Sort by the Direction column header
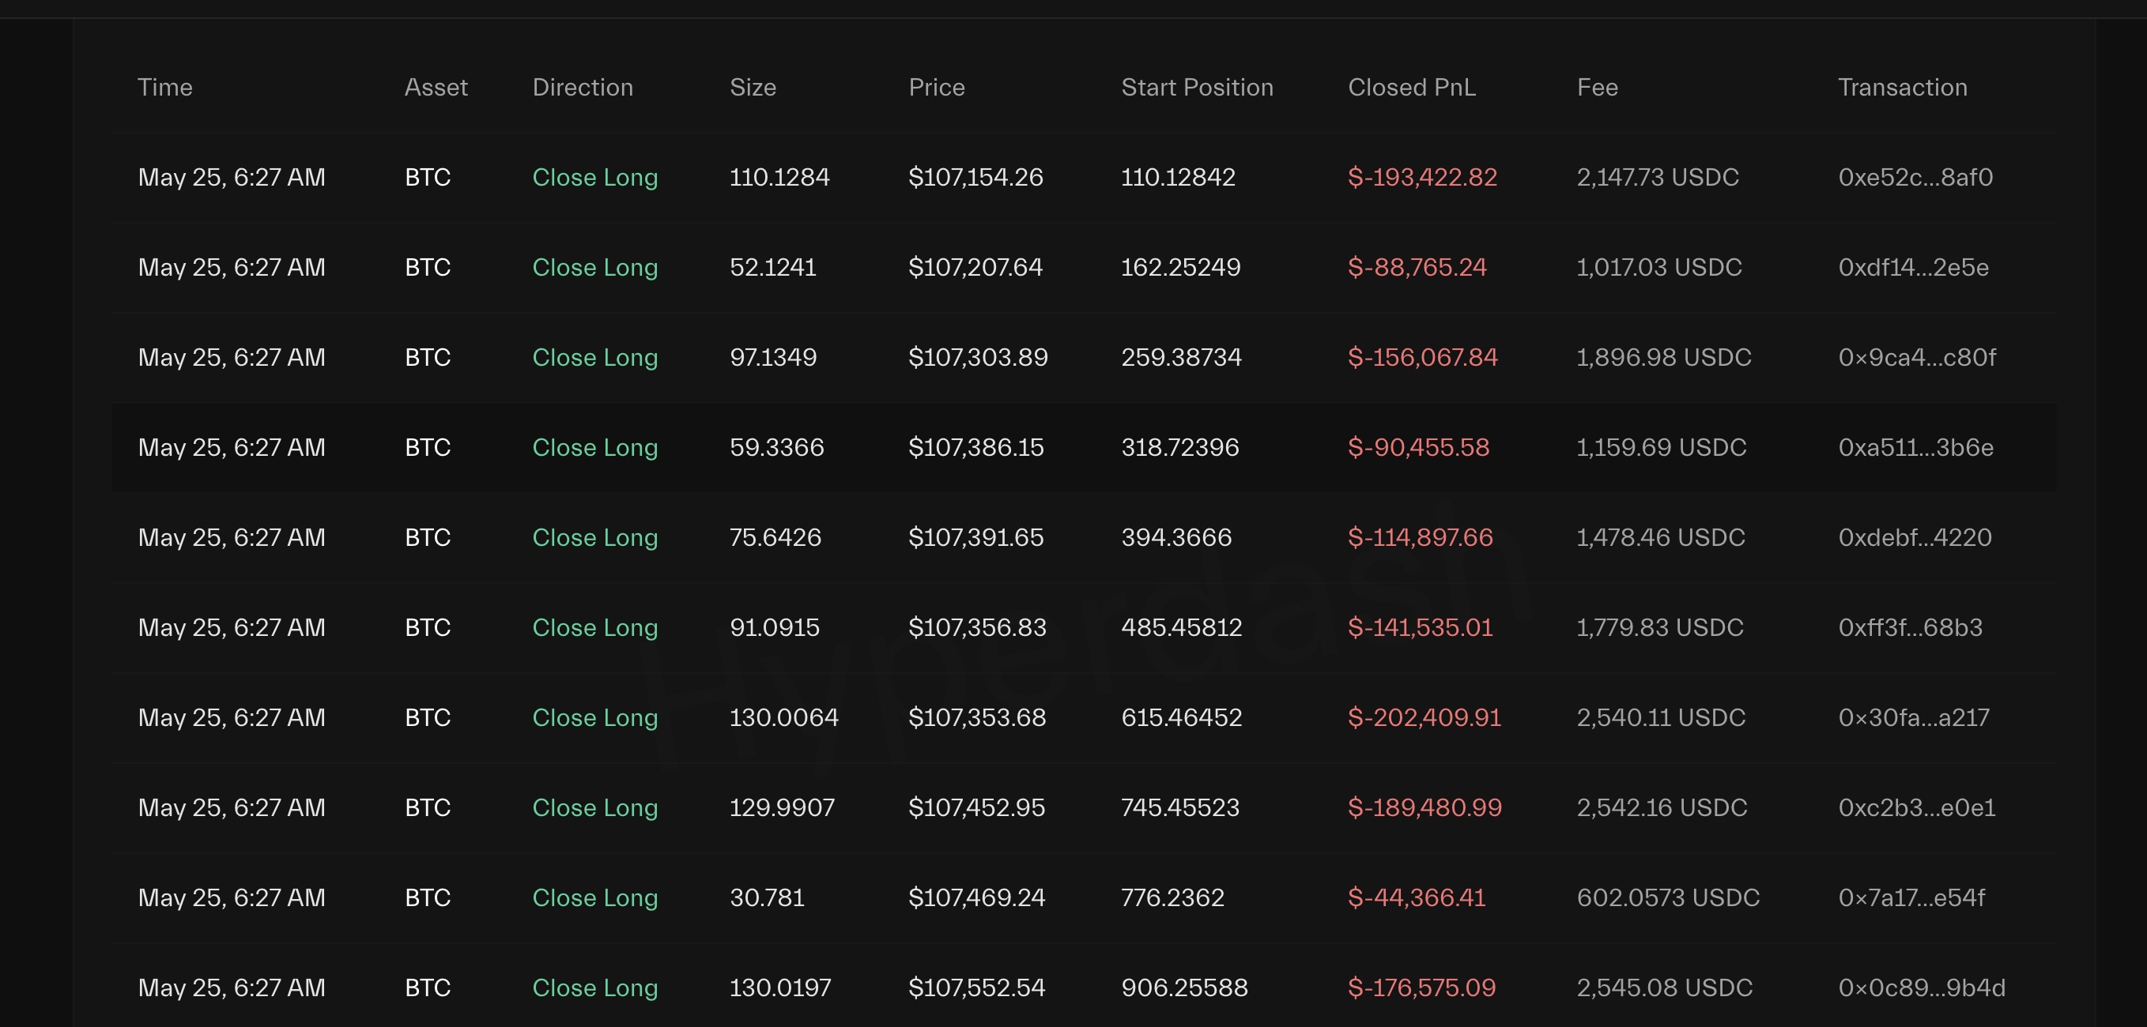2147x1027 pixels. point(583,88)
